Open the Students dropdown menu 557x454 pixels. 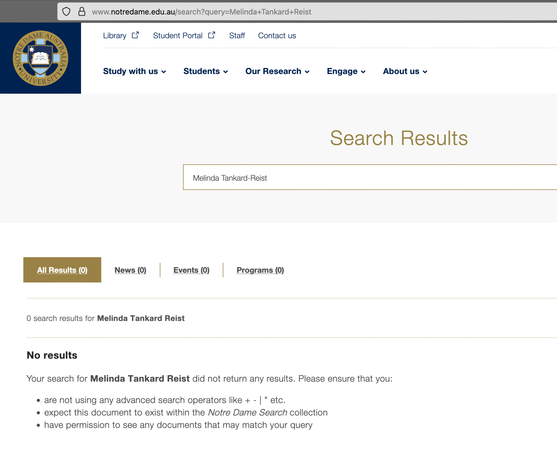pos(206,71)
